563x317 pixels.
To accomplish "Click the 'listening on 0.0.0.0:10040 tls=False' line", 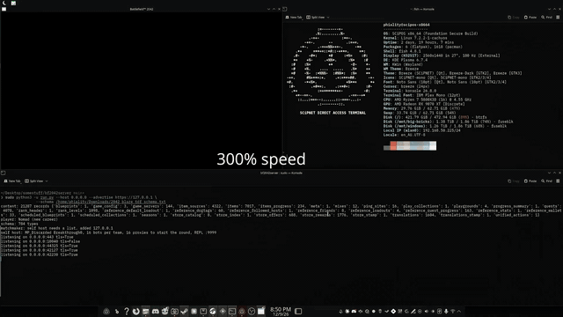I will (x=40, y=241).
